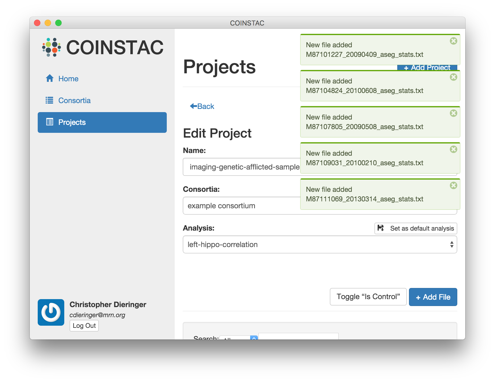
Task: Edit the project Name field
Action: pos(241,167)
